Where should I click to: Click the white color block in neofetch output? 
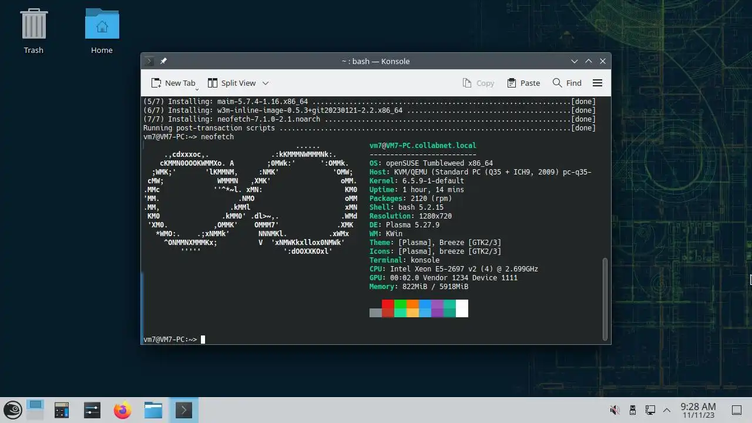point(462,308)
